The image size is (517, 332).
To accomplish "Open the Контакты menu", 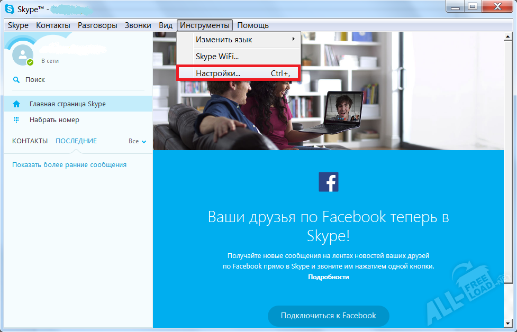I will [53, 25].
